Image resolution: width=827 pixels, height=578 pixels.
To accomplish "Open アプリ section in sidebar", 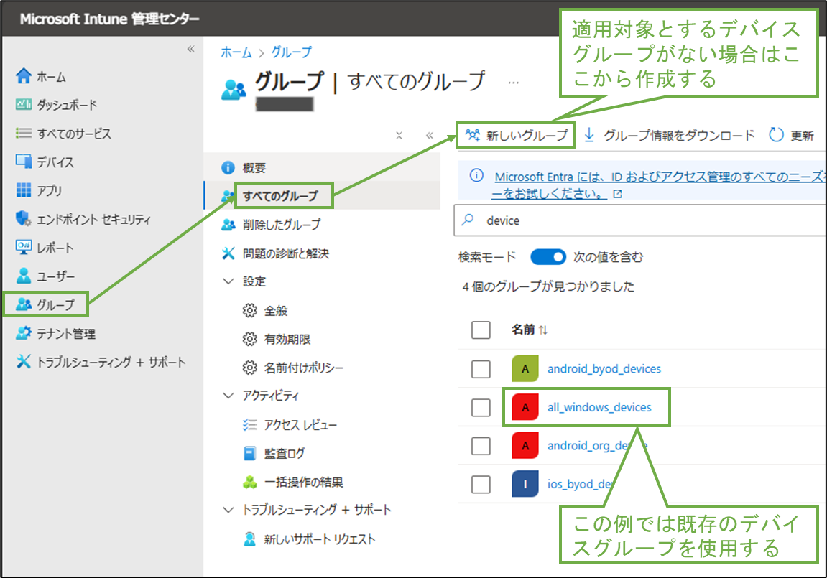I will pos(39,190).
